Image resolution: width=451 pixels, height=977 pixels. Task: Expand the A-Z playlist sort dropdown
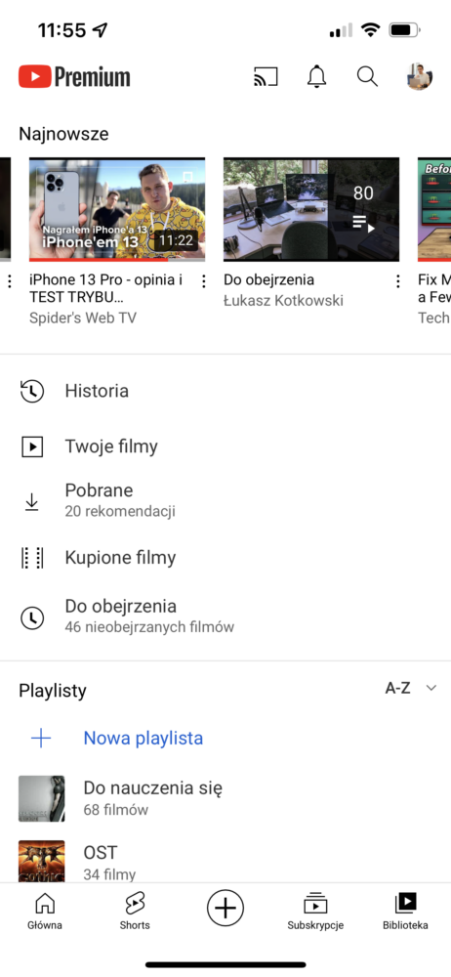[411, 688]
